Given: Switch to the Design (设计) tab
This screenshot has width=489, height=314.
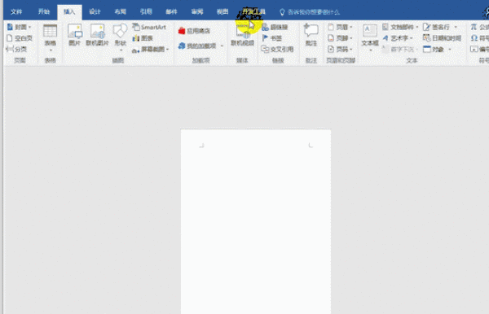Looking at the screenshot, I should coord(95,12).
